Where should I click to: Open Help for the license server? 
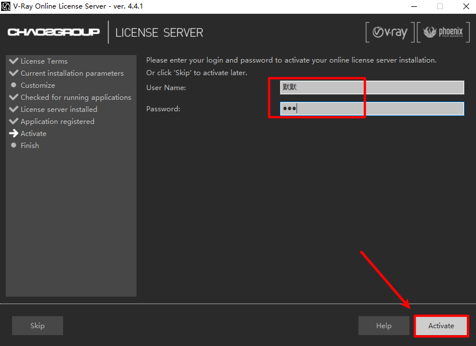pos(384,326)
